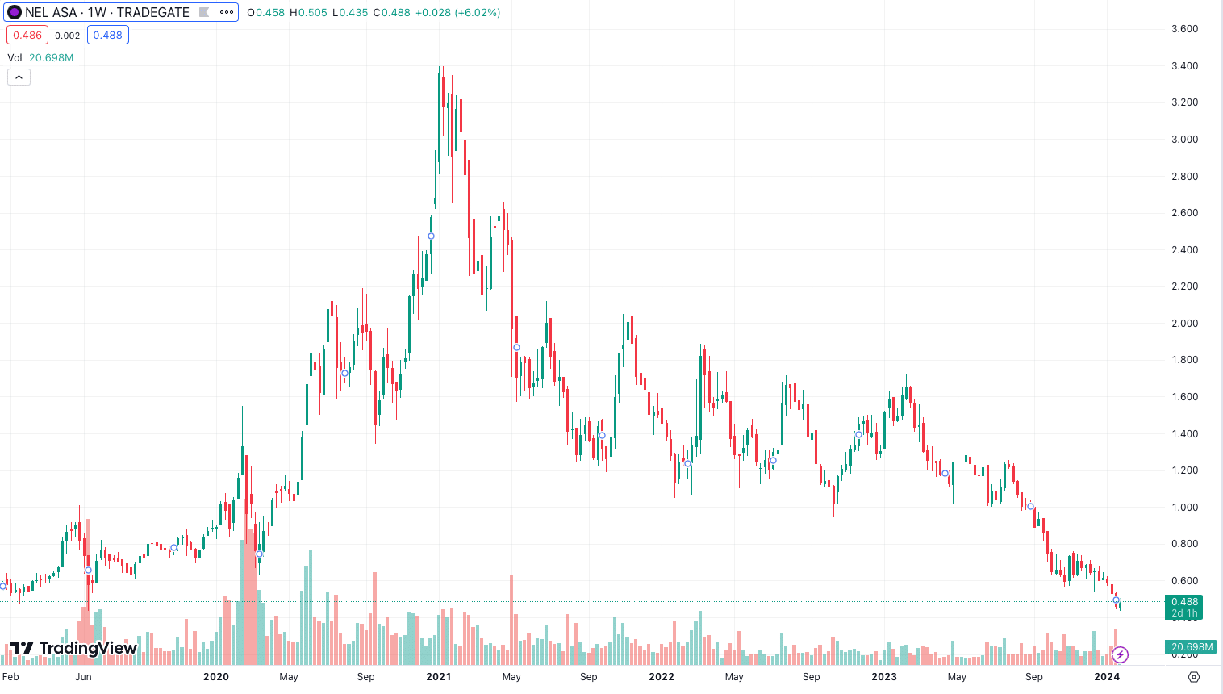Click 0.800 on the price axis
This screenshot has width=1223, height=694.
[1184, 544]
